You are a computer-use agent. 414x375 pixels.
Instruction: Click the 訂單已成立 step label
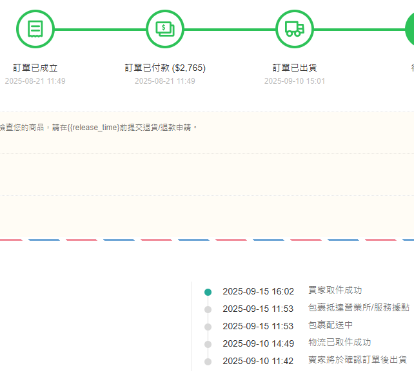35,68
